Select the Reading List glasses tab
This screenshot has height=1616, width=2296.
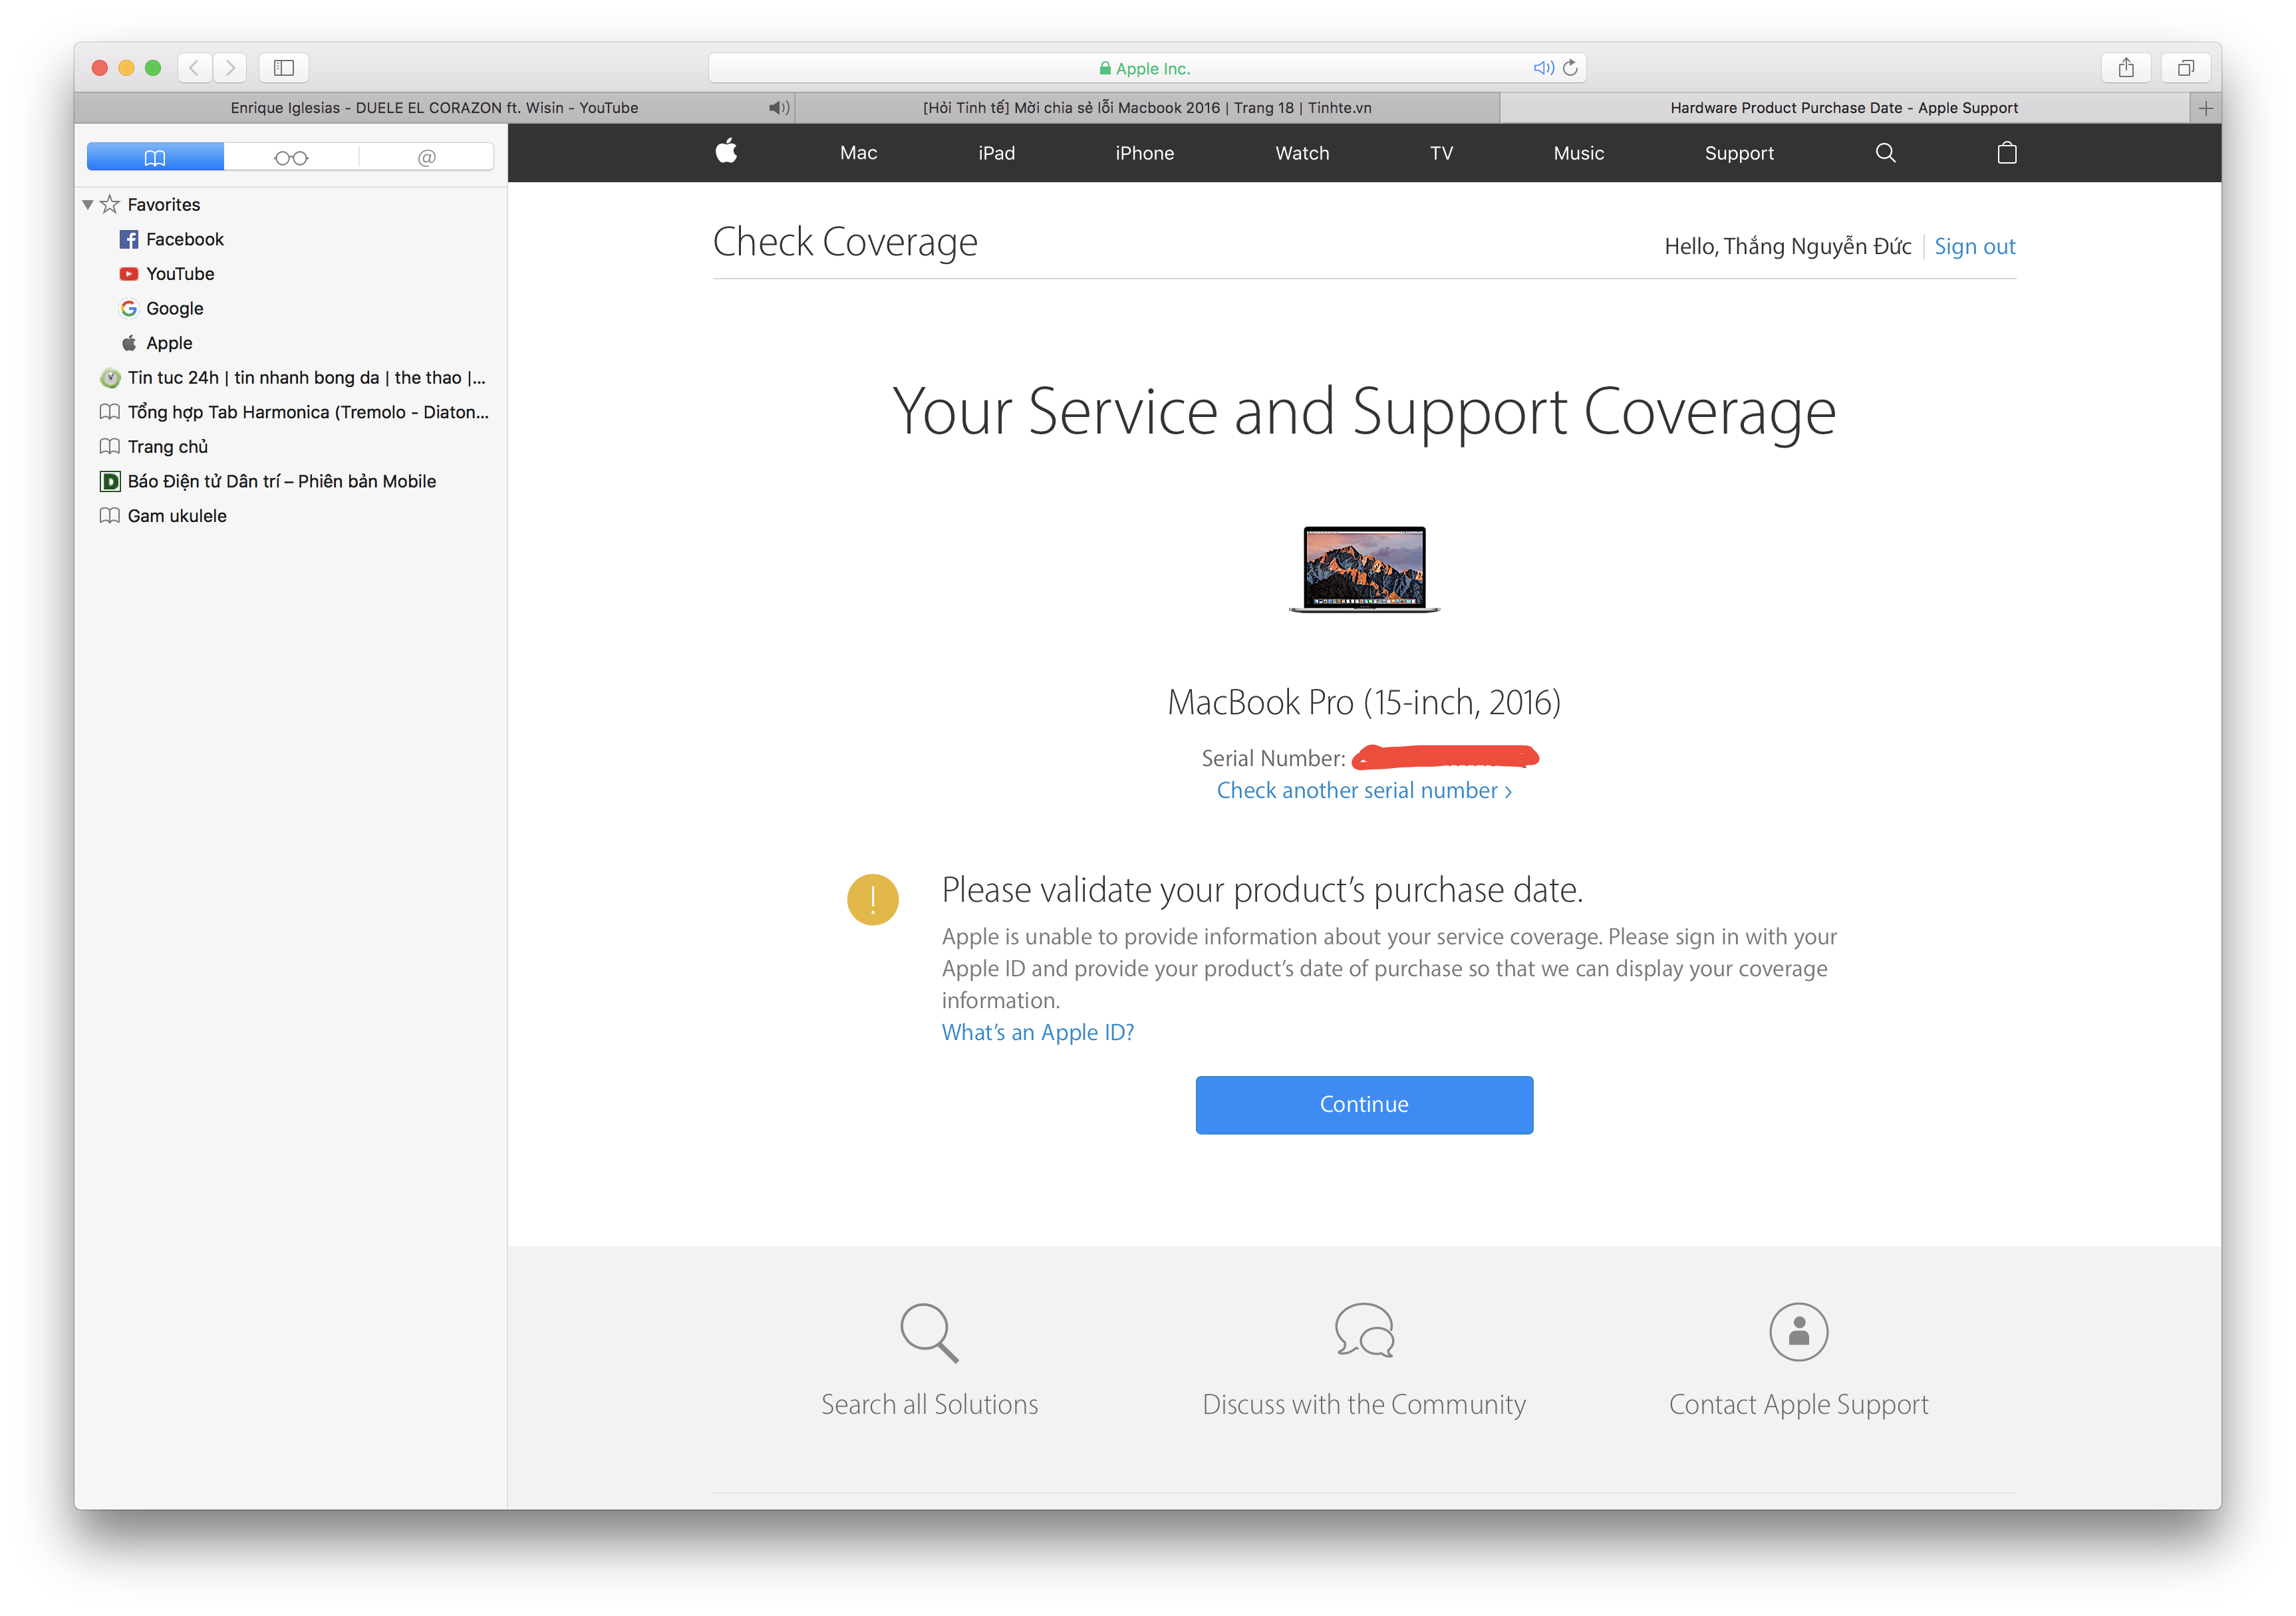[291, 157]
